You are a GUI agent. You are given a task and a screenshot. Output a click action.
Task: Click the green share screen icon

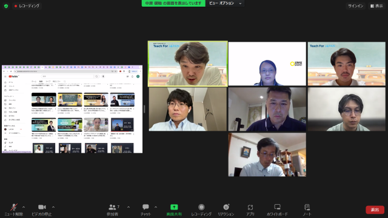point(174,210)
